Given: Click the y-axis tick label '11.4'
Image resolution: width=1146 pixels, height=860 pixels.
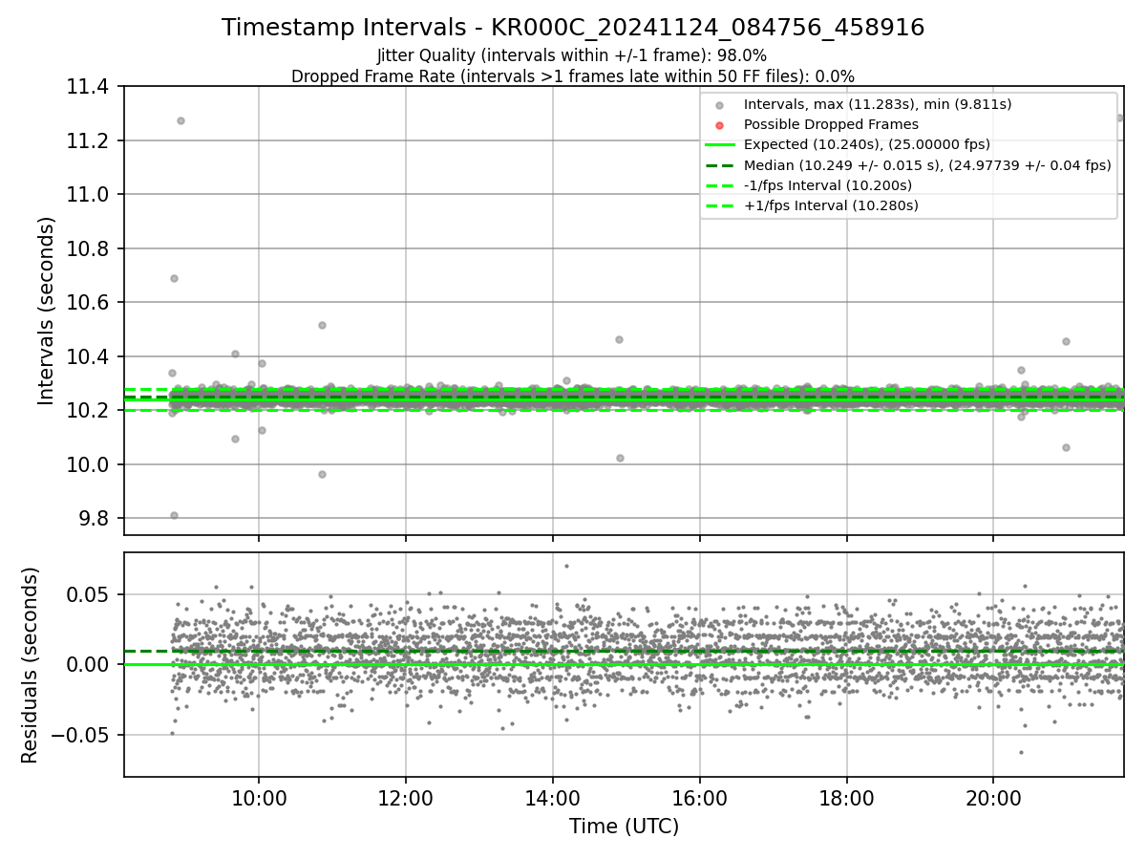Looking at the screenshot, I should pos(89,87).
